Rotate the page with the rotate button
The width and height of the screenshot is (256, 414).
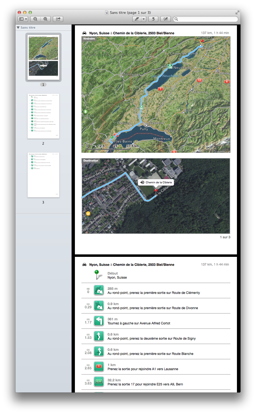153,19
